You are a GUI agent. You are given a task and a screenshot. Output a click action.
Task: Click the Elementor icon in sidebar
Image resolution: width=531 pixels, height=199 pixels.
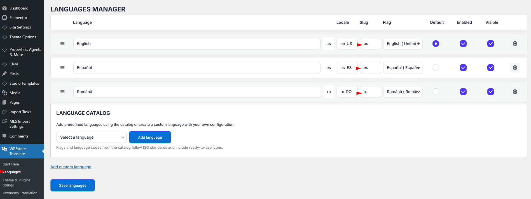pyautogui.click(x=4, y=18)
